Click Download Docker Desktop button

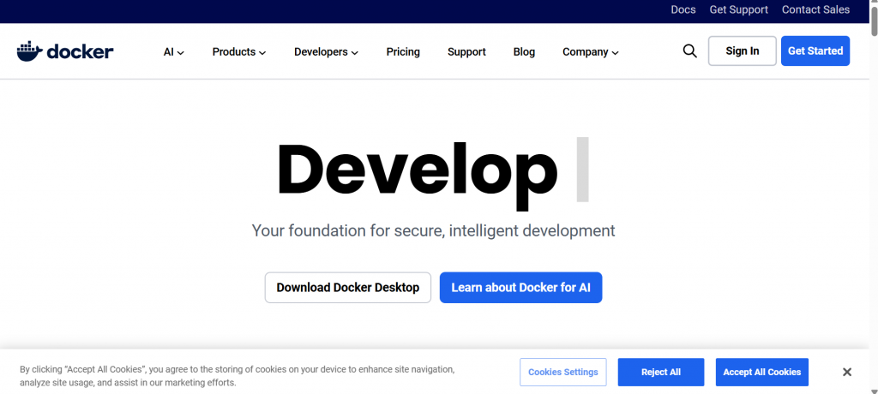(348, 288)
